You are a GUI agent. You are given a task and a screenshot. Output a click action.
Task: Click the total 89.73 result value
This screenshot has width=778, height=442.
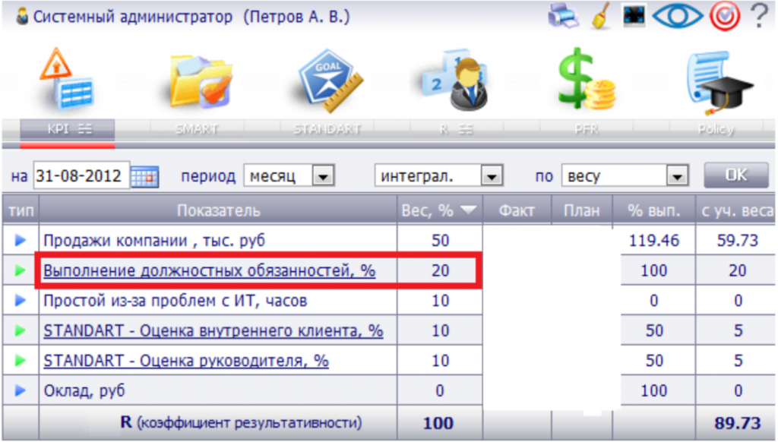pyautogui.click(x=737, y=423)
